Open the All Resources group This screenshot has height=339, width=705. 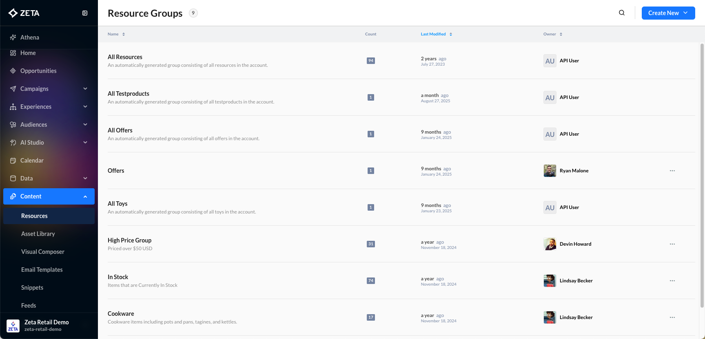point(125,57)
